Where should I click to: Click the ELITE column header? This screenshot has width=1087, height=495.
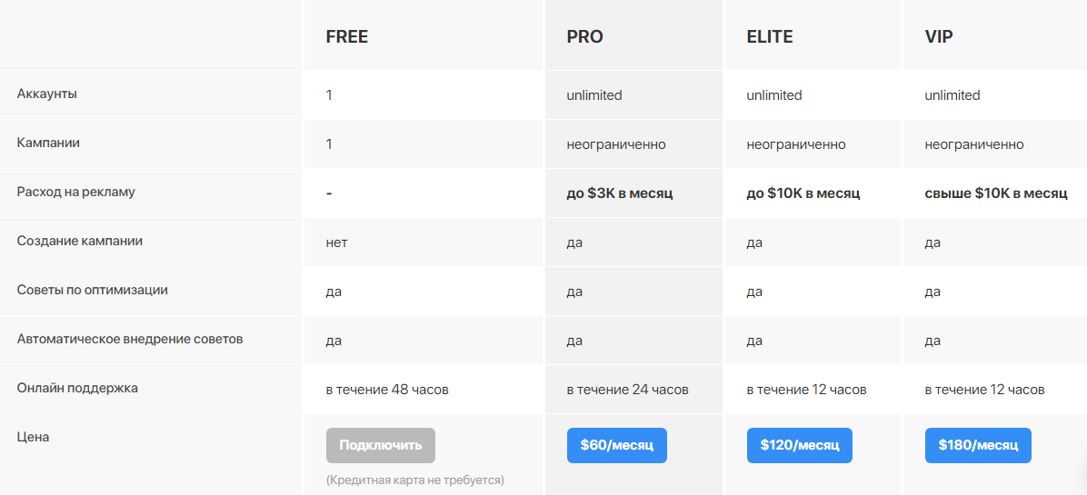[770, 37]
